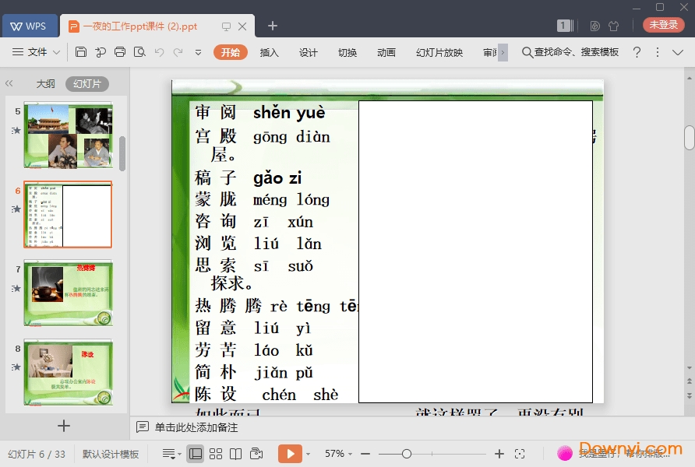Start slideshow with orange play button
Screen dimensions: 695x467
(x=289, y=454)
